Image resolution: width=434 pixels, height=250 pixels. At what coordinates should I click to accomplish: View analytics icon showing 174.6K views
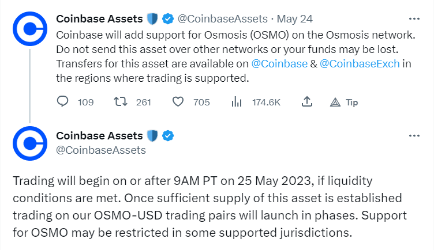(x=237, y=101)
